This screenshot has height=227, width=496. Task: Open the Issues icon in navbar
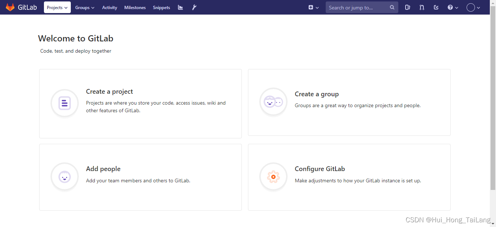click(x=407, y=7)
